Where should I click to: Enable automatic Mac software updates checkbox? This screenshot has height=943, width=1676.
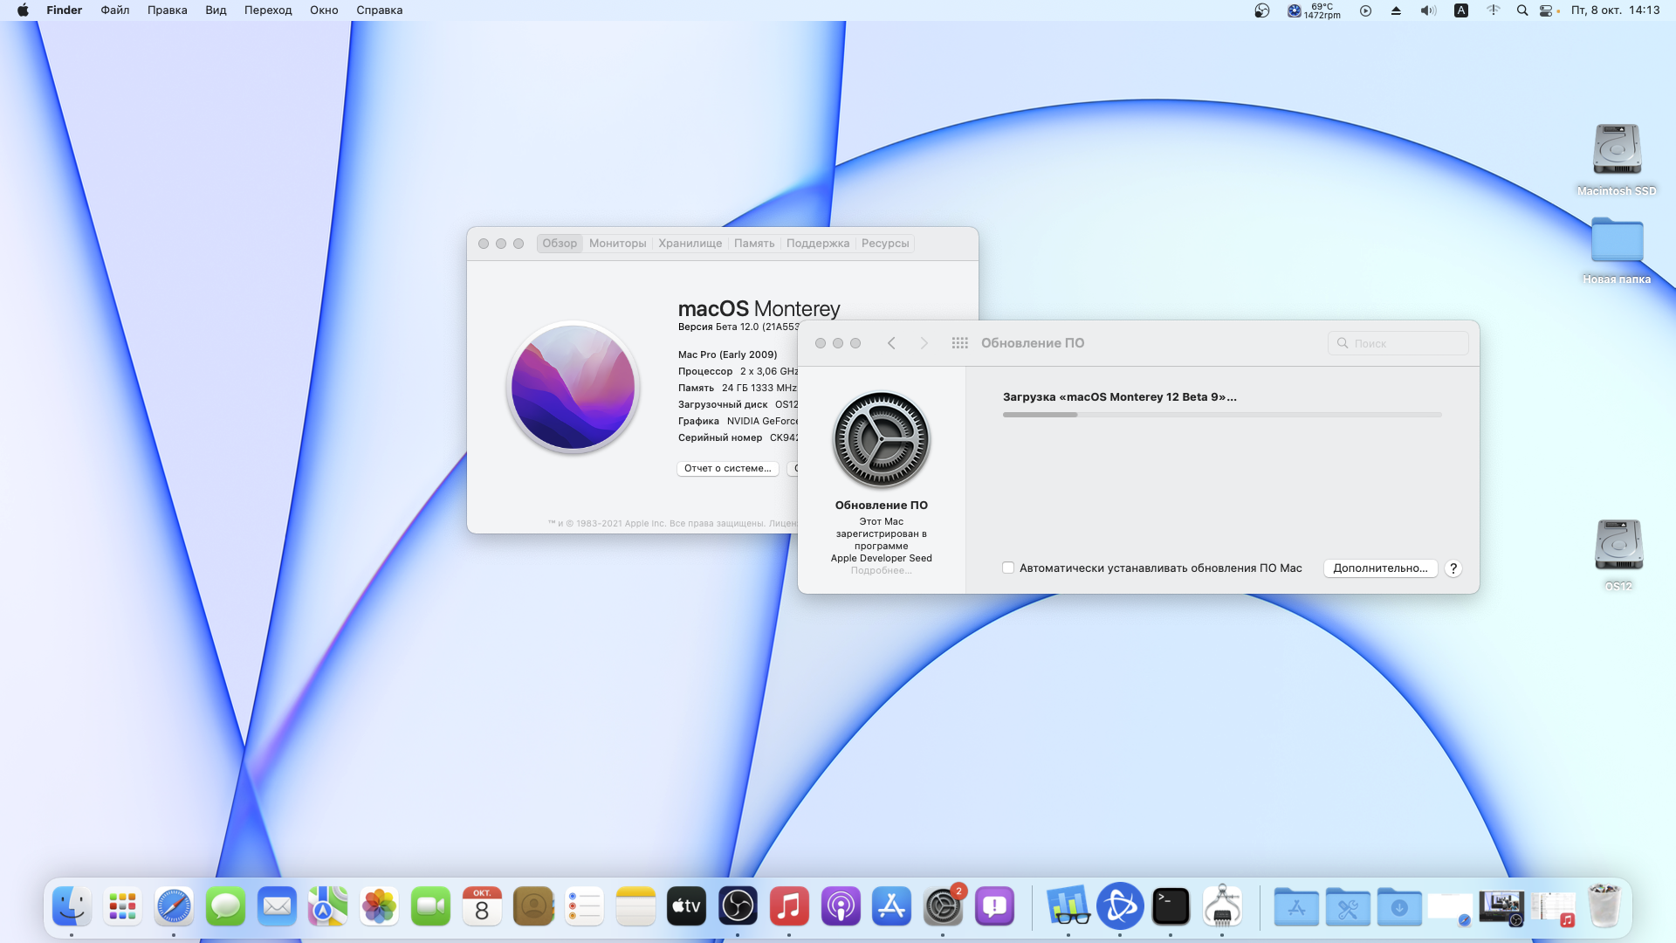click(x=1008, y=568)
